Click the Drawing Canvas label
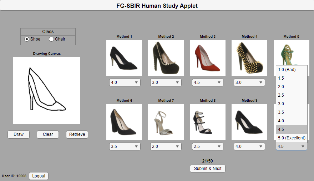The height and width of the screenshot is (181, 314). (x=47, y=54)
